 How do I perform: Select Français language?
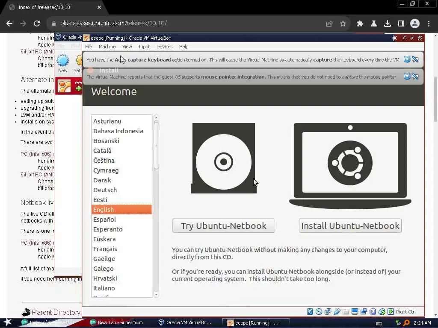tap(122, 249)
